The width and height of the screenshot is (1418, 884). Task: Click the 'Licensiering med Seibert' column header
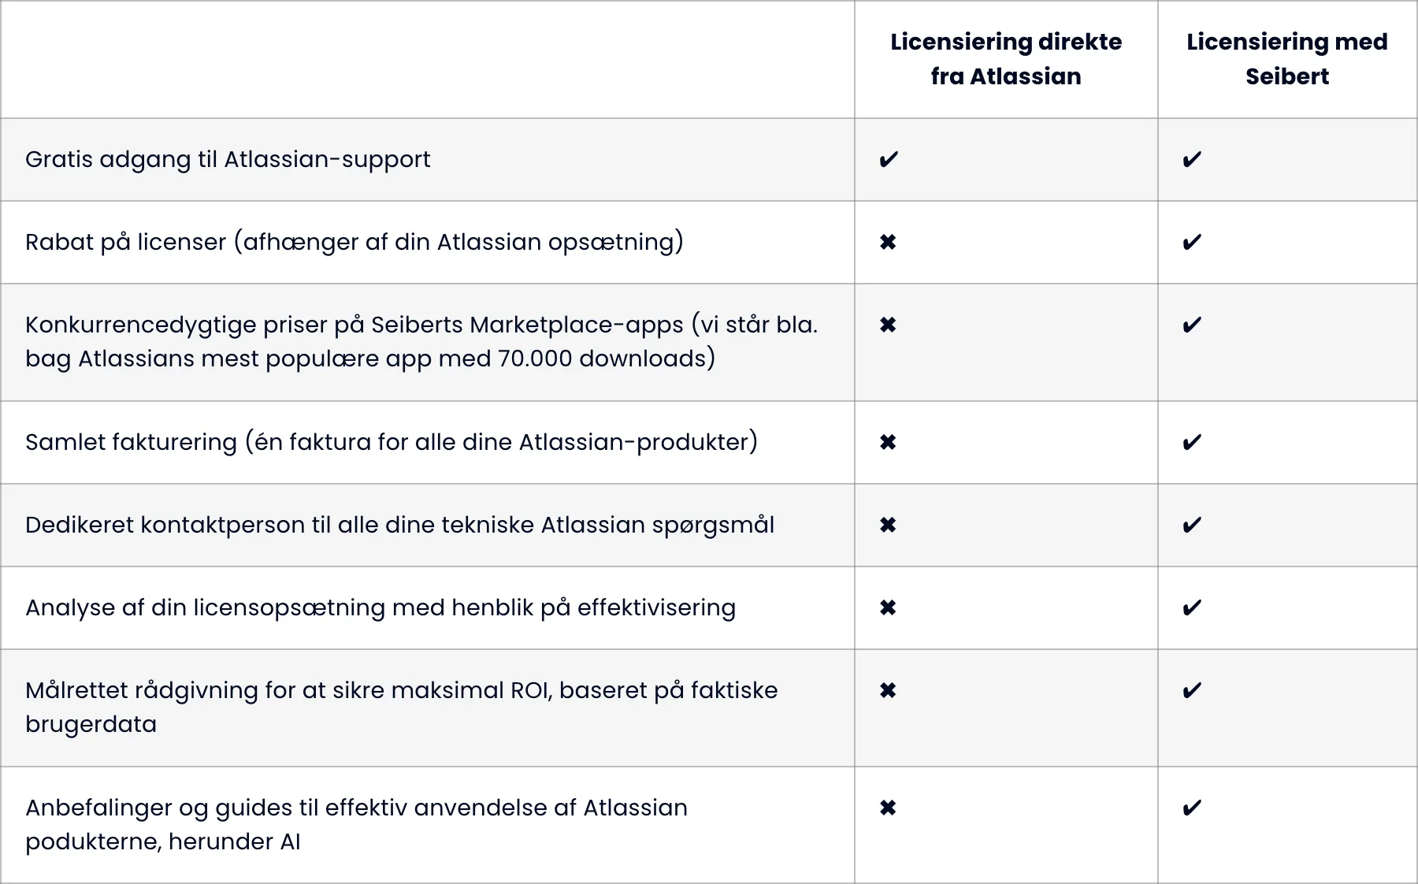coord(1286,59)
